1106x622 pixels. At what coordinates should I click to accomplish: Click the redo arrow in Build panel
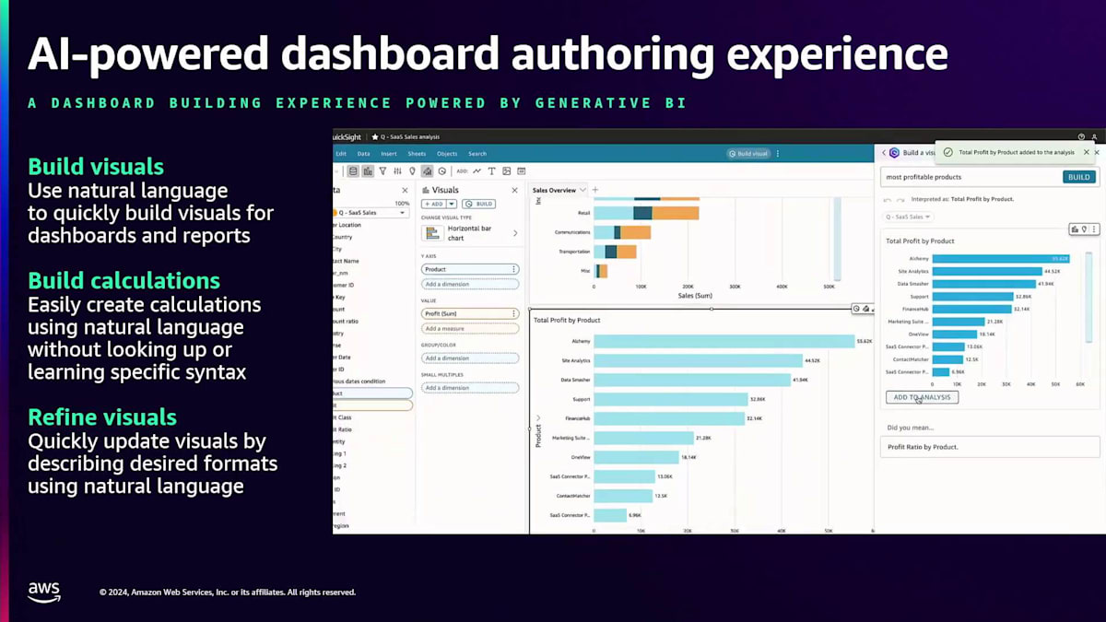click(900, 199)
